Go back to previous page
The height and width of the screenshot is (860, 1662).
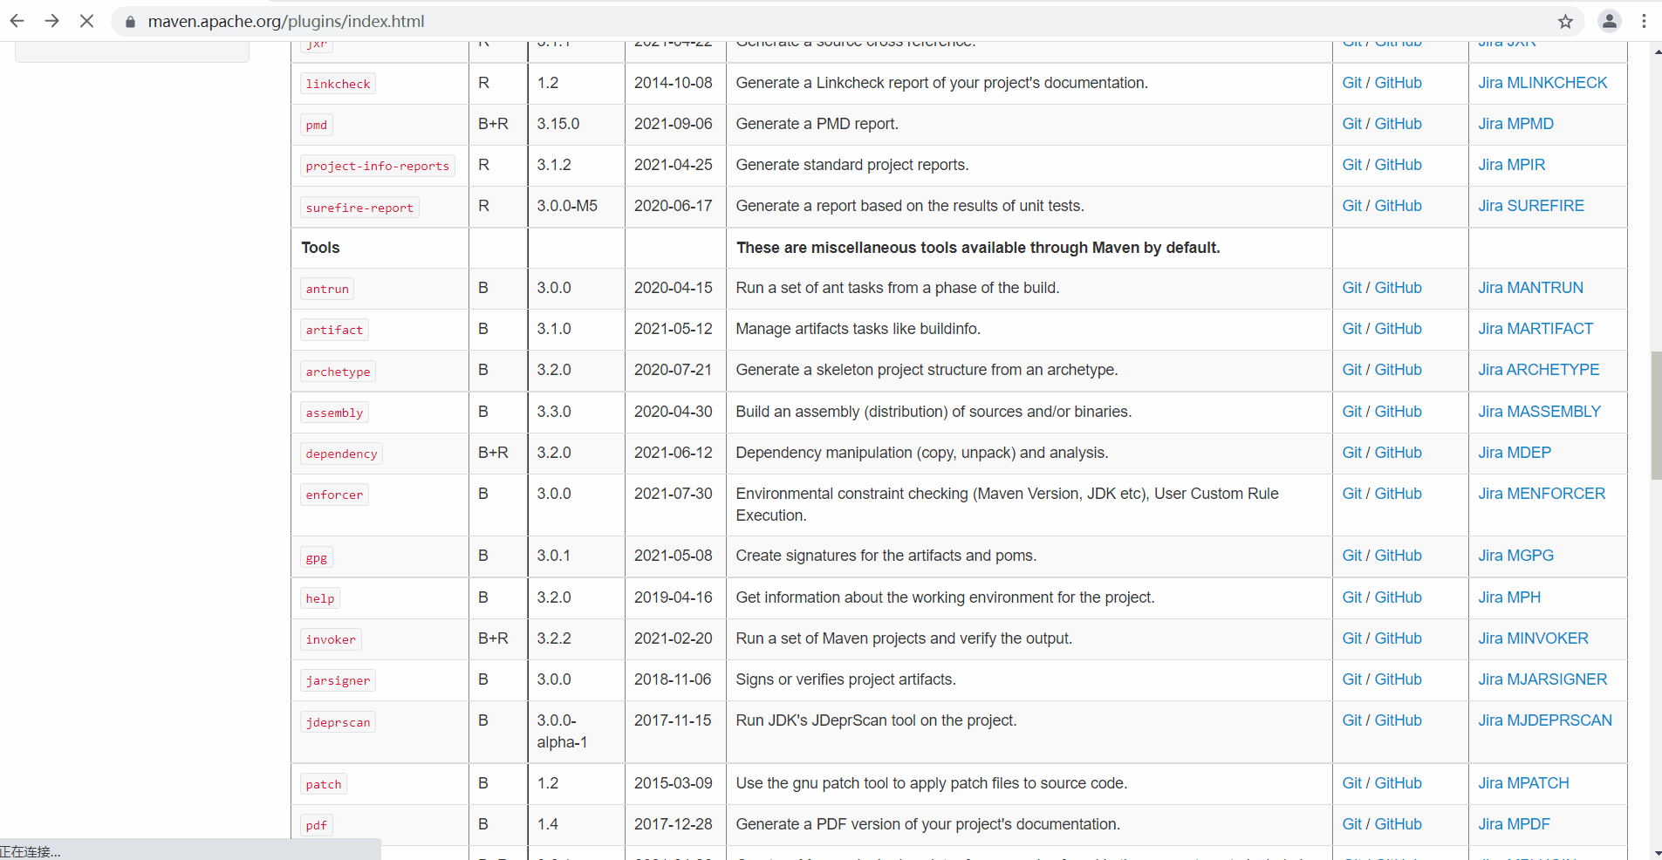coord(17,21)
